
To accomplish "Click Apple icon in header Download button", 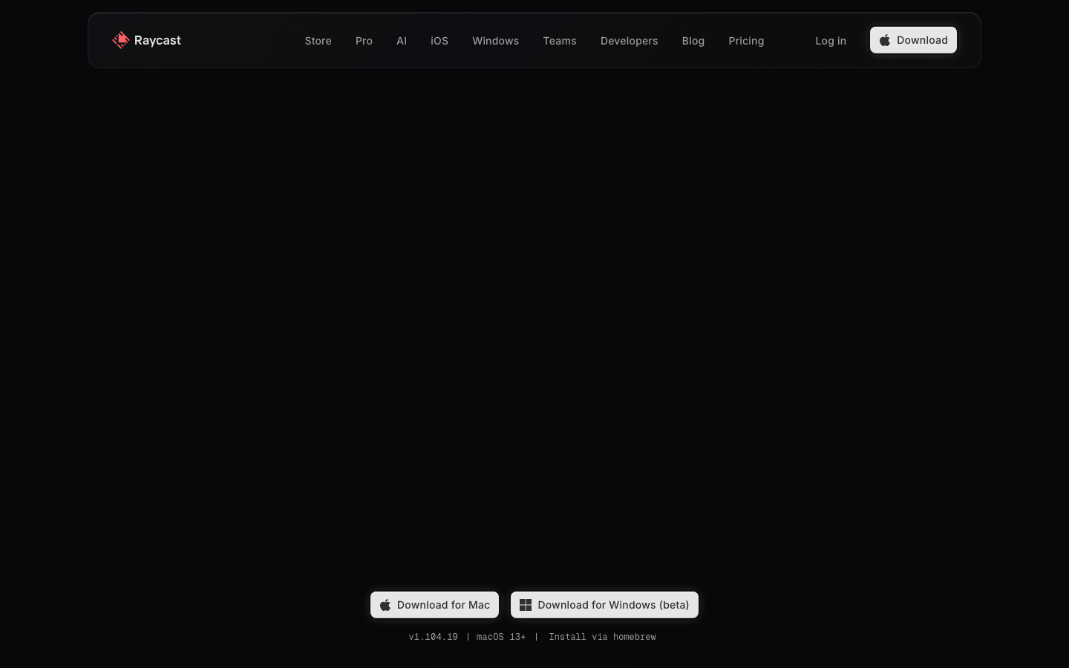I will pyautogui.click(x=885, y=40).
